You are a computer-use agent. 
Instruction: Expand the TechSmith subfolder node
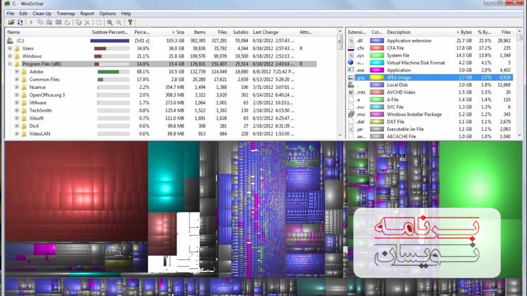(17, 110)
